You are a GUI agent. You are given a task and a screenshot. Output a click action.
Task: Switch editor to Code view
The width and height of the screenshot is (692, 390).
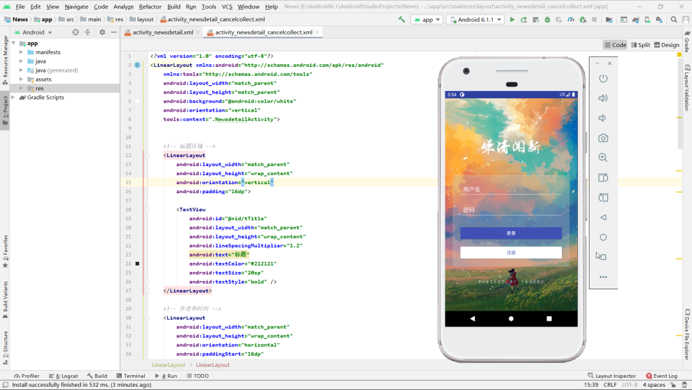tap(615, 45)
